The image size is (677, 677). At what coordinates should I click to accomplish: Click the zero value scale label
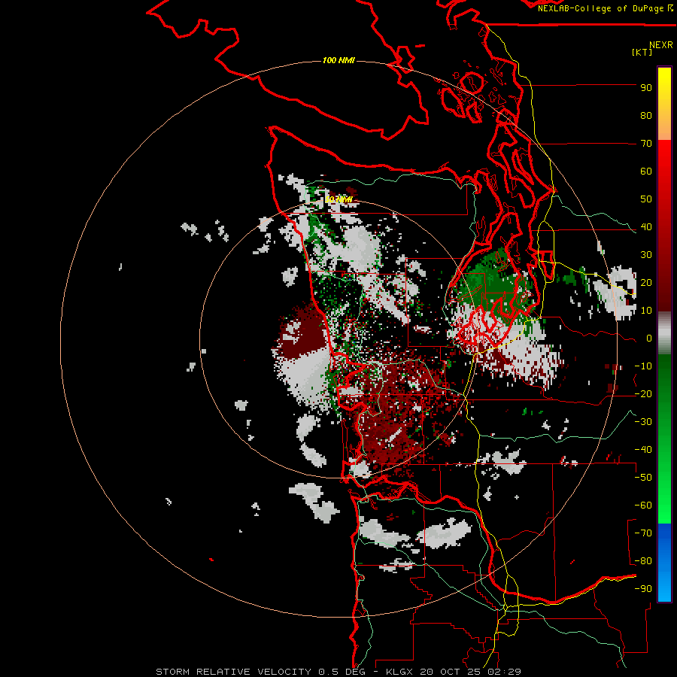coord(649,338)
